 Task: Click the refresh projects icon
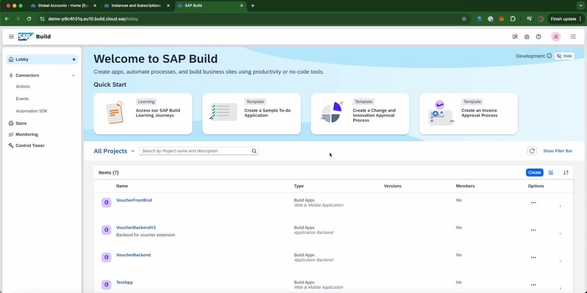[x=532, y=151]
